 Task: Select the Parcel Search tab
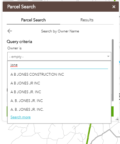coord(33,20)
